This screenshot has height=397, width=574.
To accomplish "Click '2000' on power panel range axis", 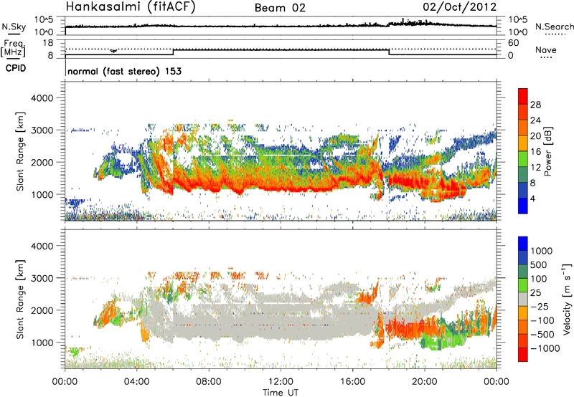I will click(x=42, y=162).
